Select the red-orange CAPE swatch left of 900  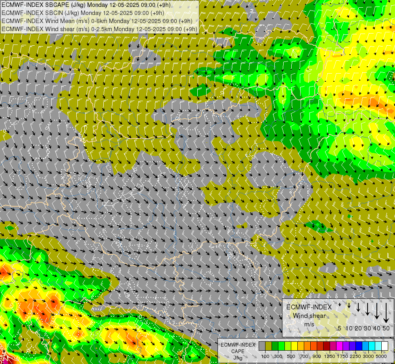click(313, 346)
